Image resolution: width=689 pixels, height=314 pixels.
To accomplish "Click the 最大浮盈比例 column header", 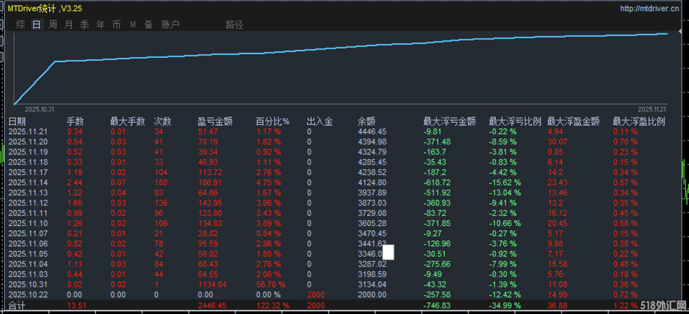I will pos(639,121).
